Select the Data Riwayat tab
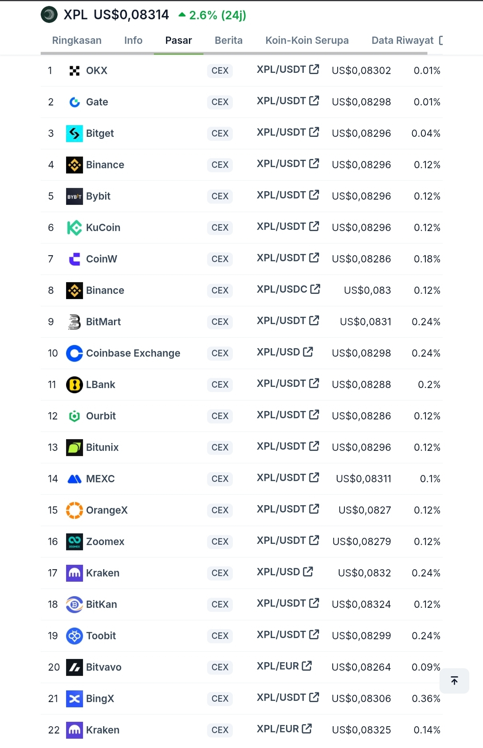The height and width of the screenshot is (748, 483). (x=402, y=41)
